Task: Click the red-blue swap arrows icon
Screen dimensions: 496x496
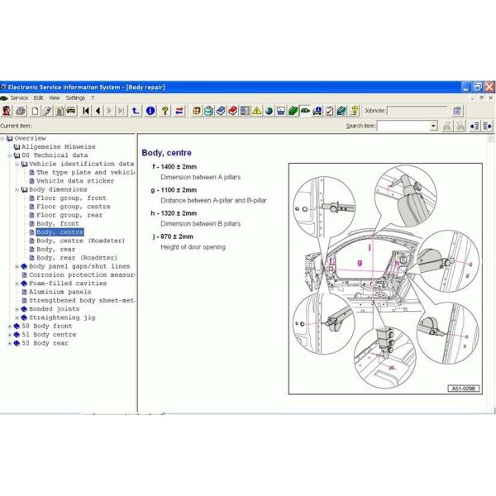Action: click(x=179, y=111)
